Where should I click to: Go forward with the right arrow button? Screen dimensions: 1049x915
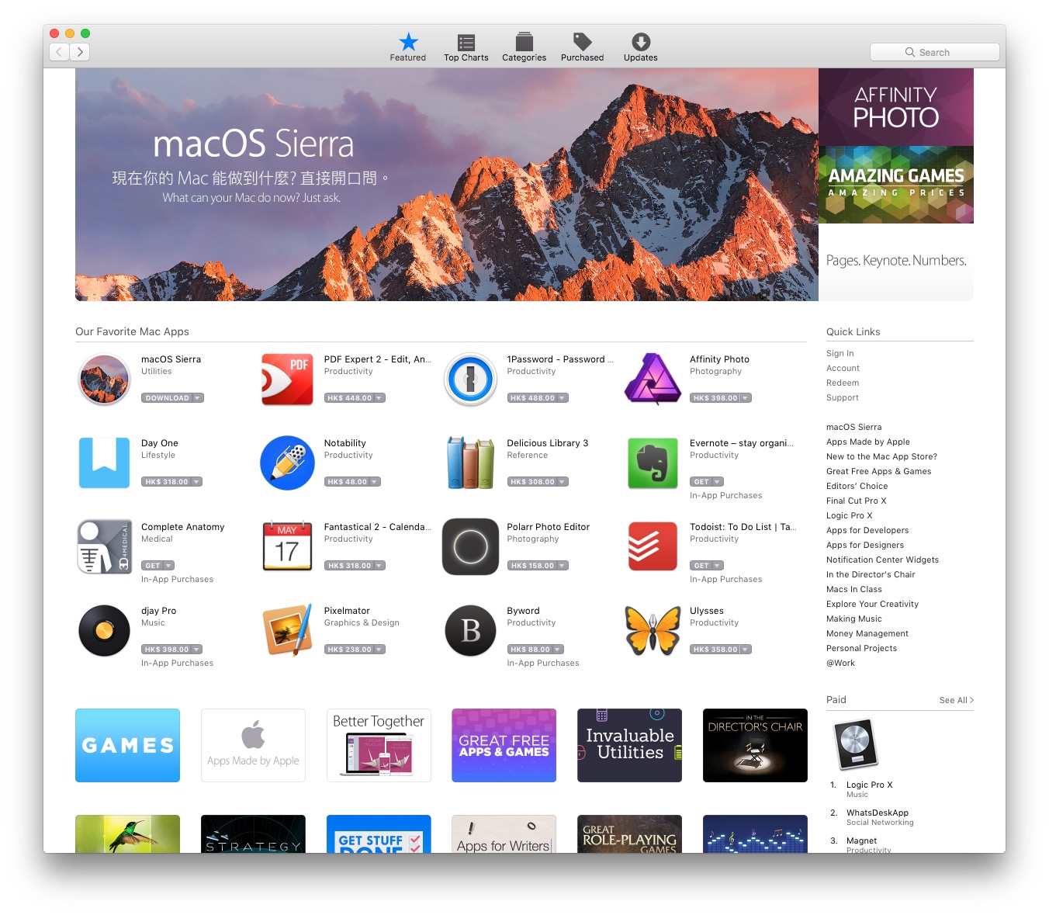tap(80, 52)
